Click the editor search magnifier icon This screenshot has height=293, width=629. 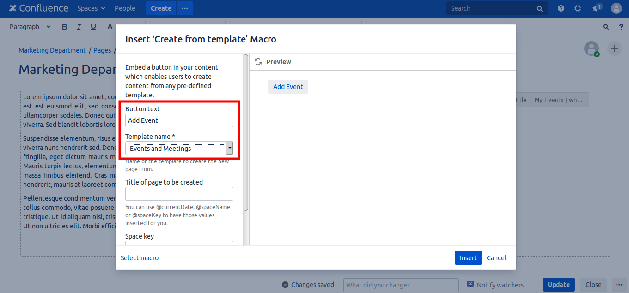click(x=606, y=27)
